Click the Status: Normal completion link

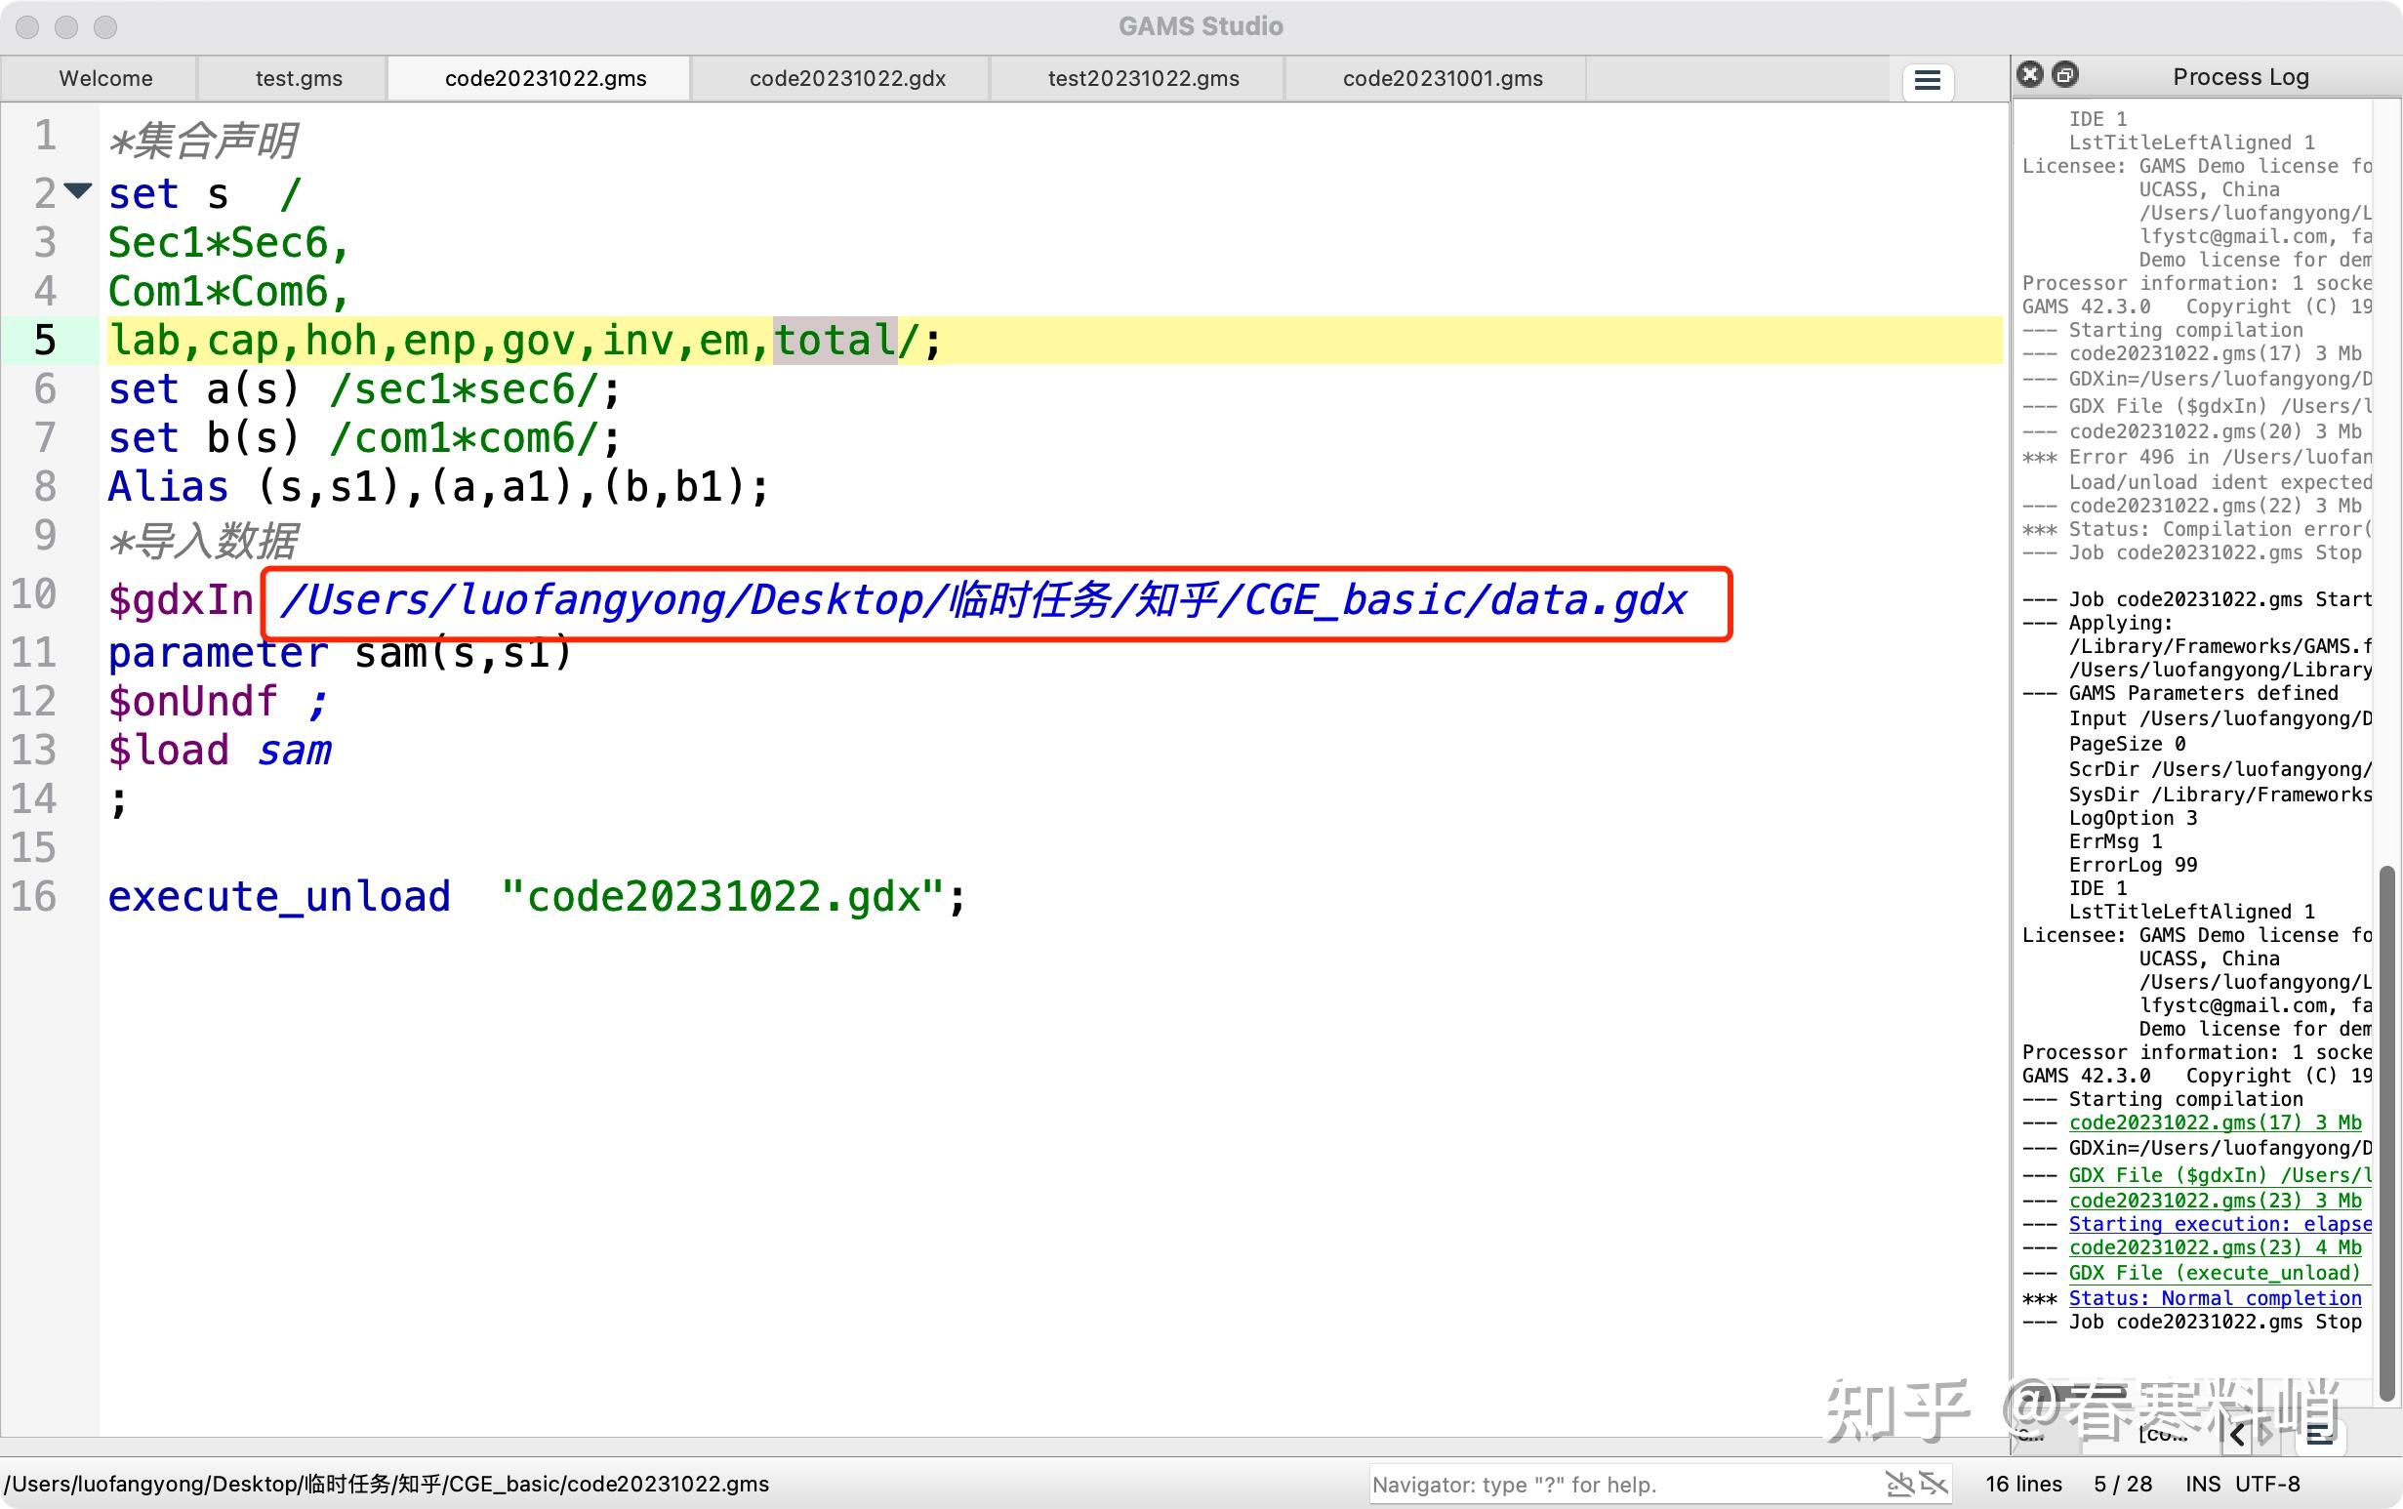click(x=2215, y=1298)
